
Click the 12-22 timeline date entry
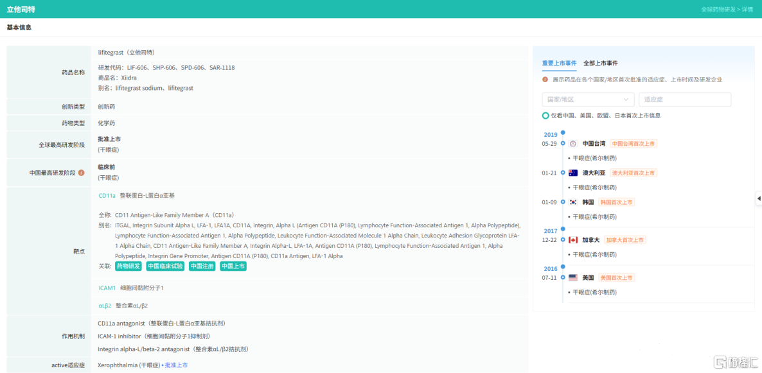point(549,240)
